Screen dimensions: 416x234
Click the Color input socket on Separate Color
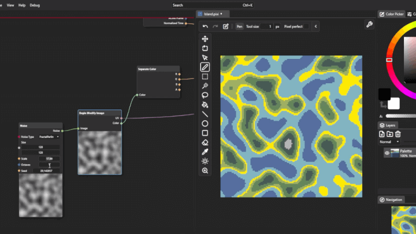(x=137, y=95)
